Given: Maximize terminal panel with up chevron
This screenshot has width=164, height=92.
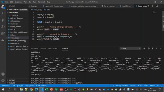Looking at the screenshot, I should 157,49.
